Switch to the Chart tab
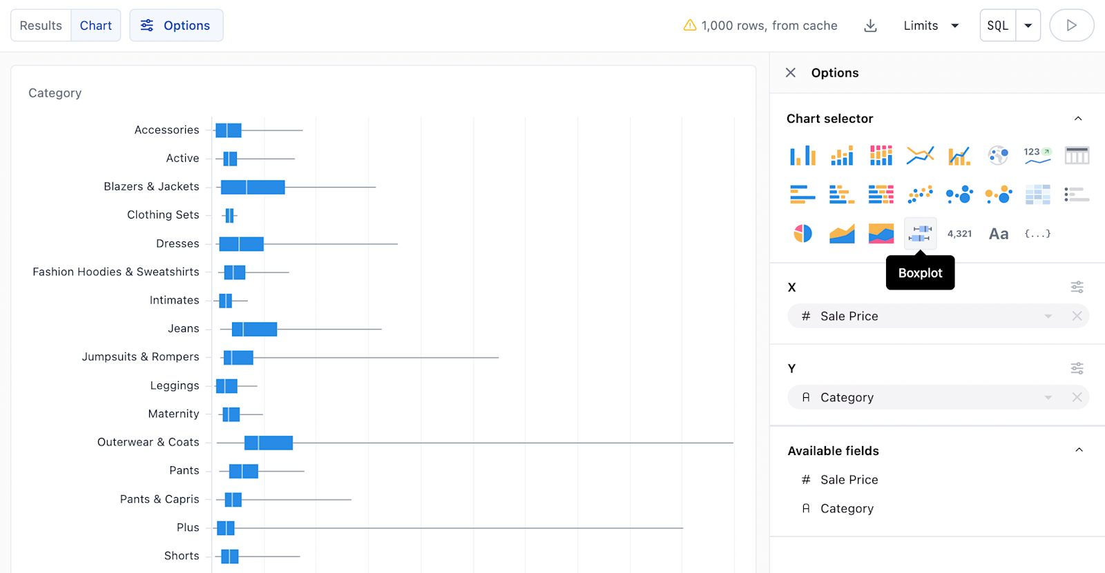 pyautogui.click(x=95, y=26)
